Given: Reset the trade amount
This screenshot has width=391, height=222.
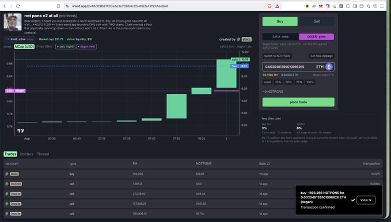Looking at the screenshot, I should coord(267,82).
